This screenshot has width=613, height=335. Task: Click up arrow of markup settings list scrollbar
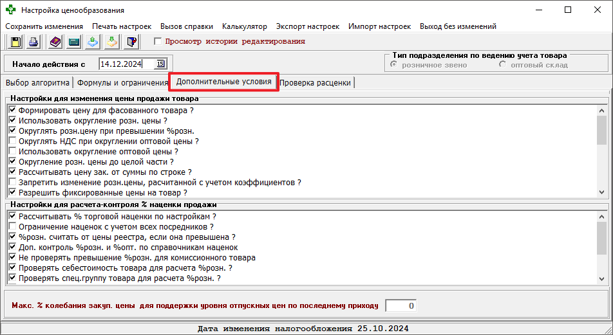point(601,217)
